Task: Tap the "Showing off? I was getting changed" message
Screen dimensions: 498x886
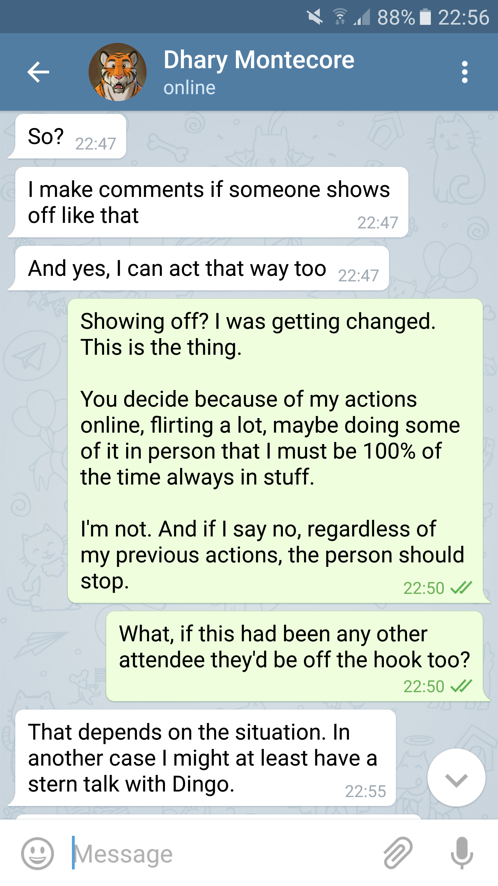Action: [x=275, y=450]
